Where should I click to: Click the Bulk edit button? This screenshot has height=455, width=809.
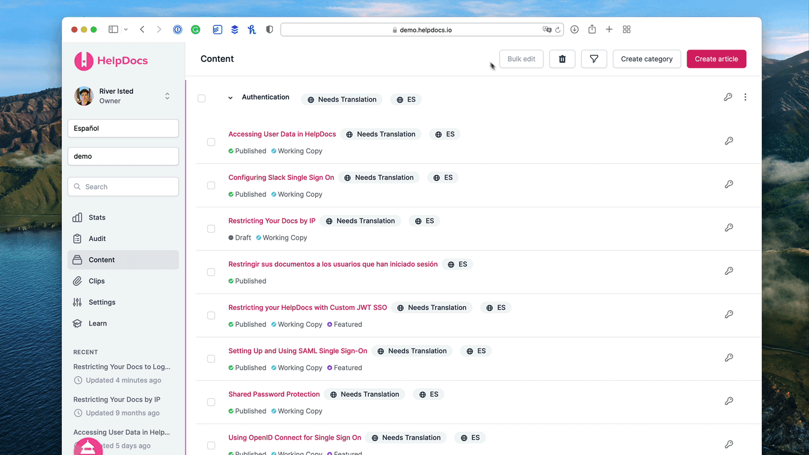click(521, 59)
